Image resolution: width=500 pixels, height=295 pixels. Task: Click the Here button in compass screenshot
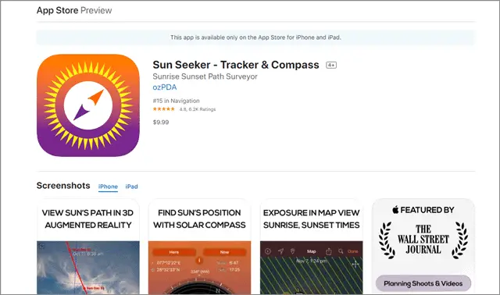pyautogui.click(x=174, y=252)
